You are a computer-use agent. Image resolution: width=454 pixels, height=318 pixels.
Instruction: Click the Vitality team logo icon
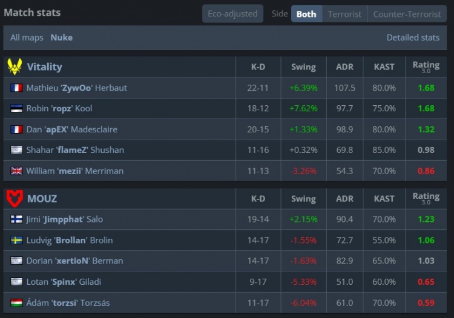point(15,67)
